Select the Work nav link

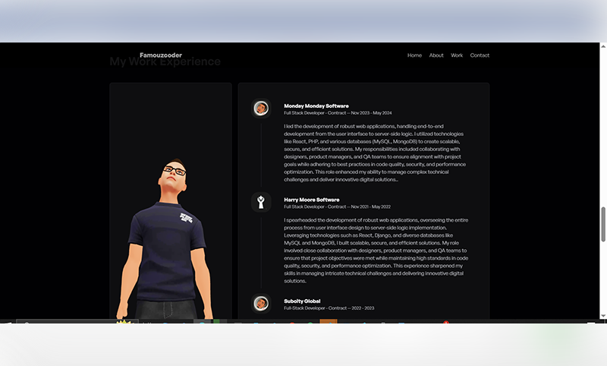pos(457,55)
